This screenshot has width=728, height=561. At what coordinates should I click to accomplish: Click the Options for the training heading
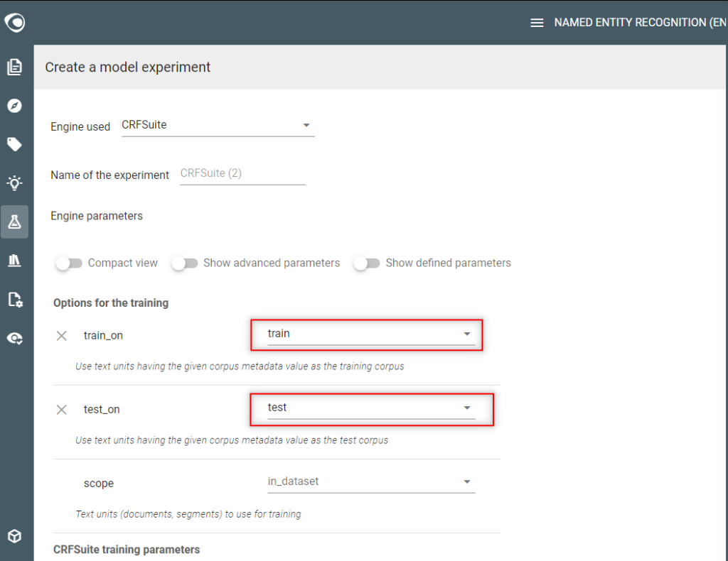111,303
